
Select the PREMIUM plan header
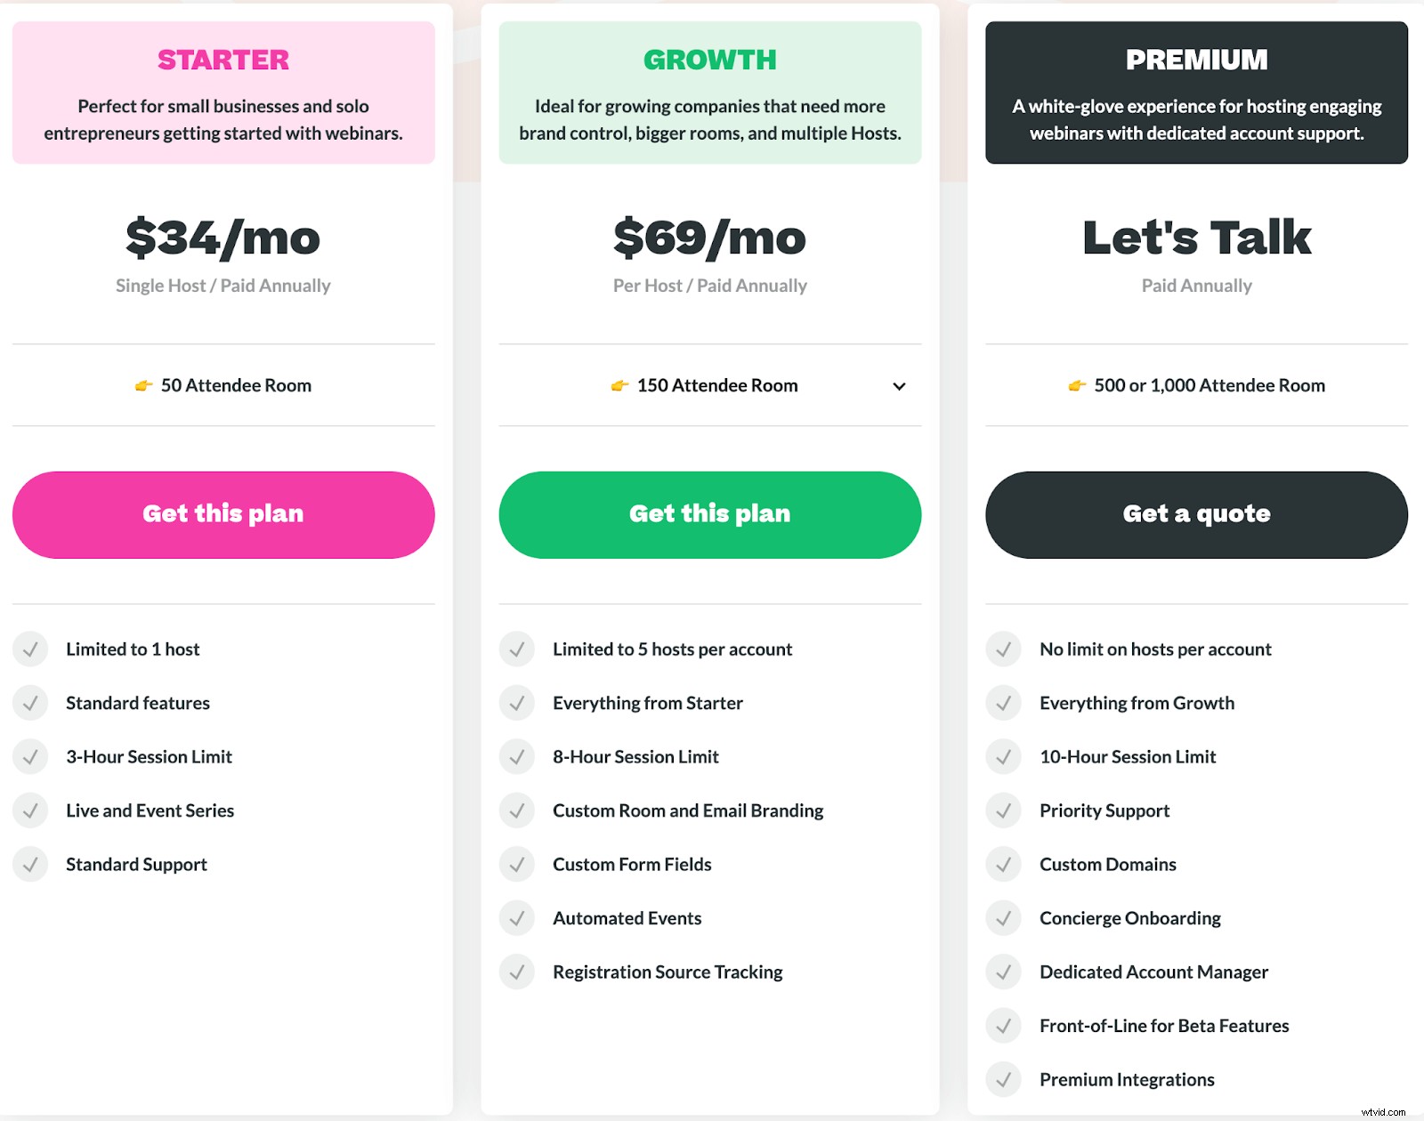coord(1196,60)
